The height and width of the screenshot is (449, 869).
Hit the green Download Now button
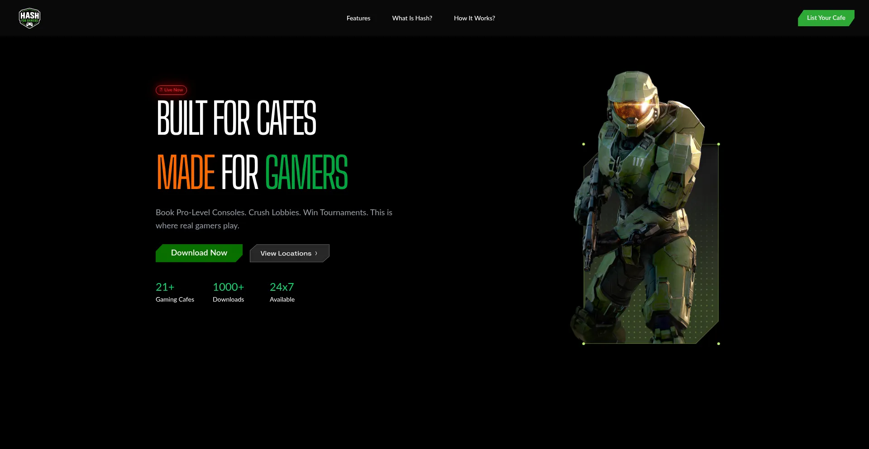coord(199,253)
